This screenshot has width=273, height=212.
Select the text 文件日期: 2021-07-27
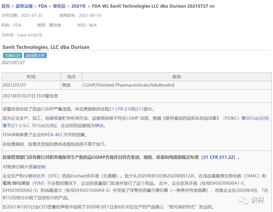coord(22,15)
